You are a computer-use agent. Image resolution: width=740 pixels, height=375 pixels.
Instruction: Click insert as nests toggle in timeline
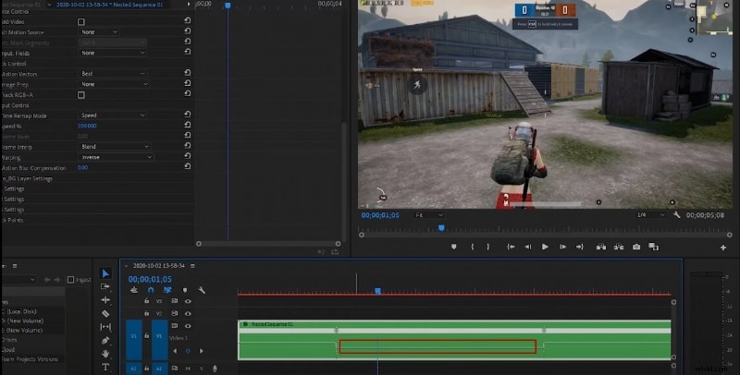134,290
